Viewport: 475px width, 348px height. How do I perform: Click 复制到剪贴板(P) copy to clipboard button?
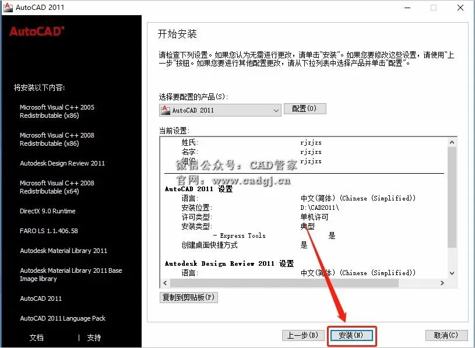(x=188, y=297)
